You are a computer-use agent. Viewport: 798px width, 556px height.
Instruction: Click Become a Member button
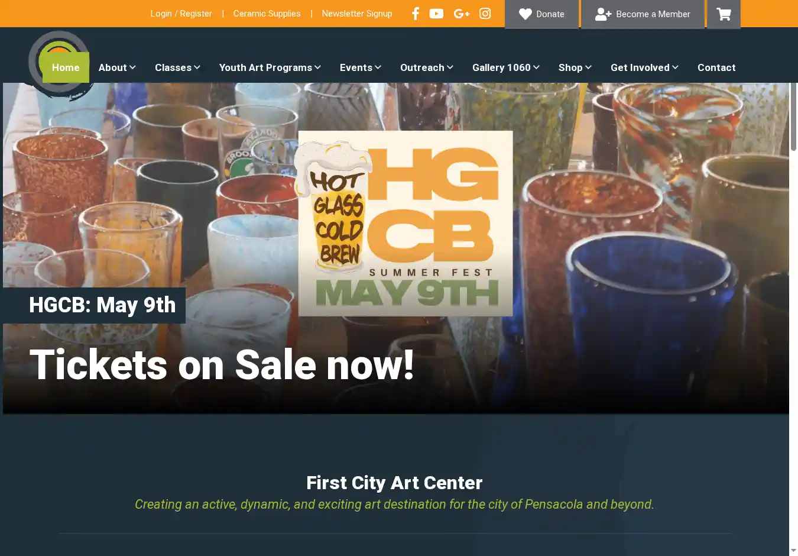pyautogui.click(x=643, y=14)
